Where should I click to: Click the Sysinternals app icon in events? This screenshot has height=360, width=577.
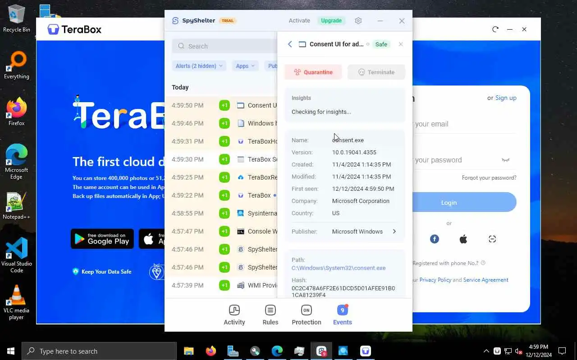click(241, 213)
